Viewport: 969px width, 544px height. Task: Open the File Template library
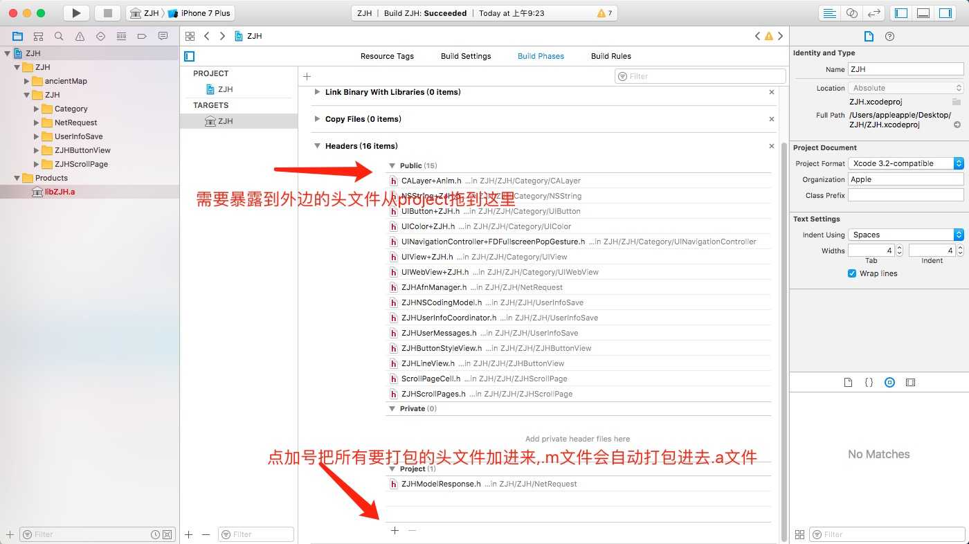[x=848, y=382]
